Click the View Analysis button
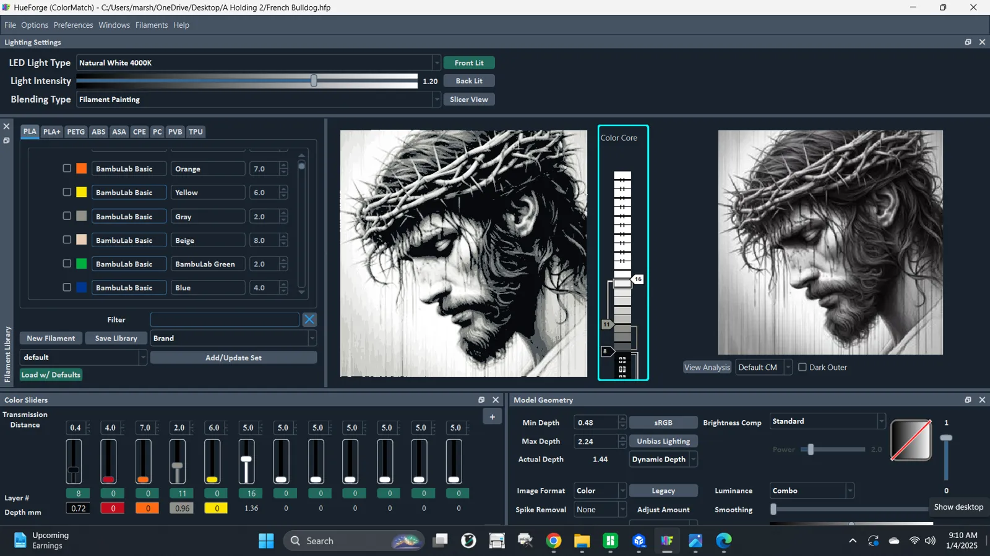Screen dimensions: 990x556 (x=707, y=367)
